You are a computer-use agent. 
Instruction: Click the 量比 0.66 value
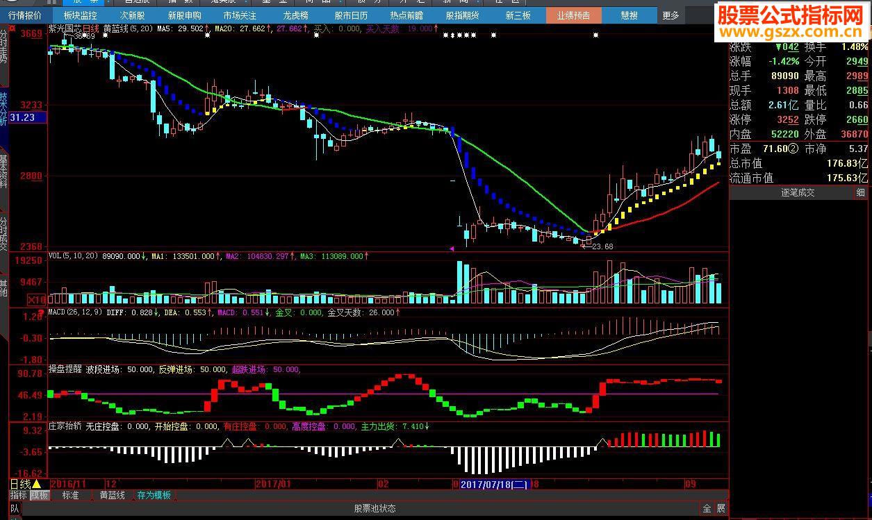pos(858,105)
